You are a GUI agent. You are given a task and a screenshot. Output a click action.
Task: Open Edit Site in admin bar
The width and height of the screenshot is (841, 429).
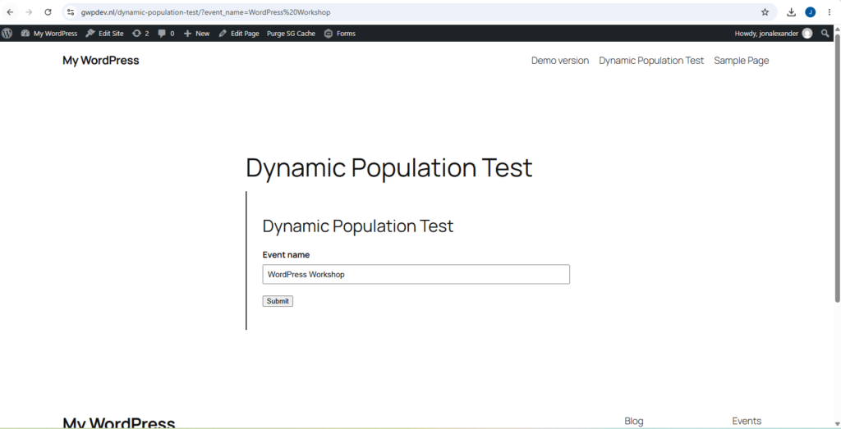(104, 33)
